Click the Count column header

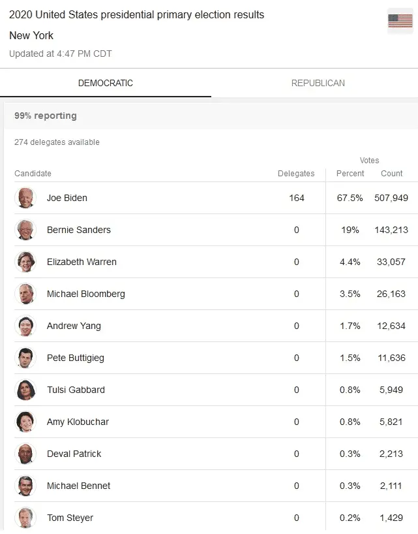pos(392,174)
